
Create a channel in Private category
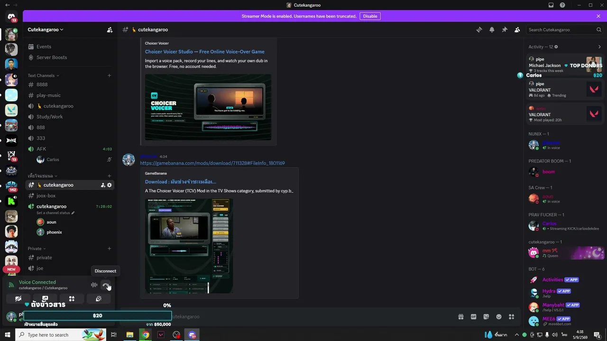(x=109, y=248)
